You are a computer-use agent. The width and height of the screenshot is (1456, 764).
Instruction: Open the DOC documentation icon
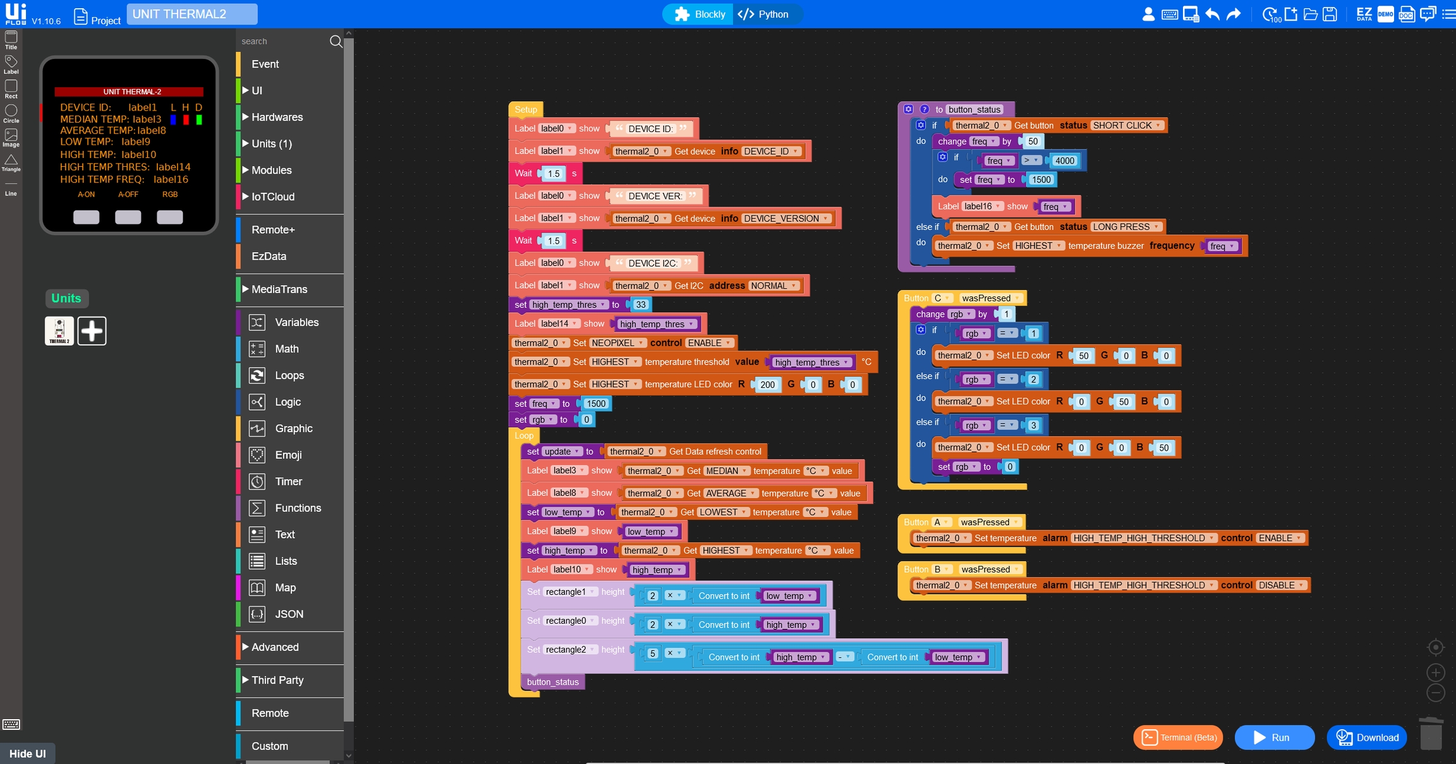(x=1406, y=14)
